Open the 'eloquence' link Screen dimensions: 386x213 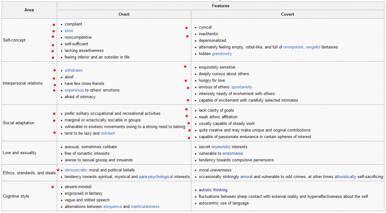[x=112, y=207]
